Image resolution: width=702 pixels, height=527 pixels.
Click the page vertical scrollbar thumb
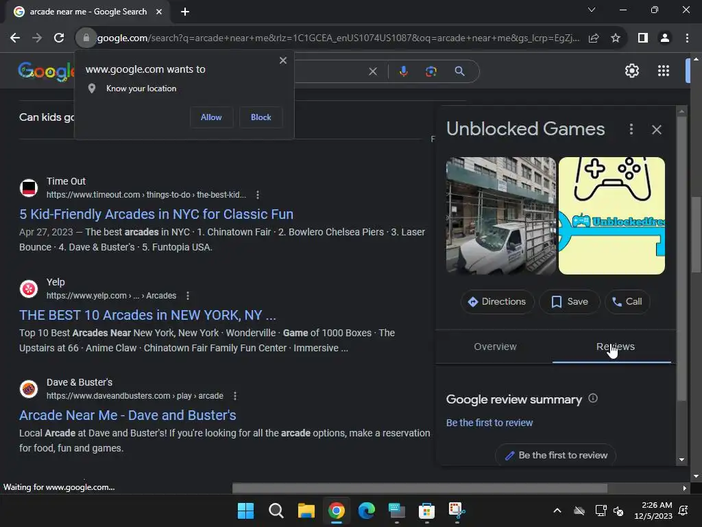(696, 235)
